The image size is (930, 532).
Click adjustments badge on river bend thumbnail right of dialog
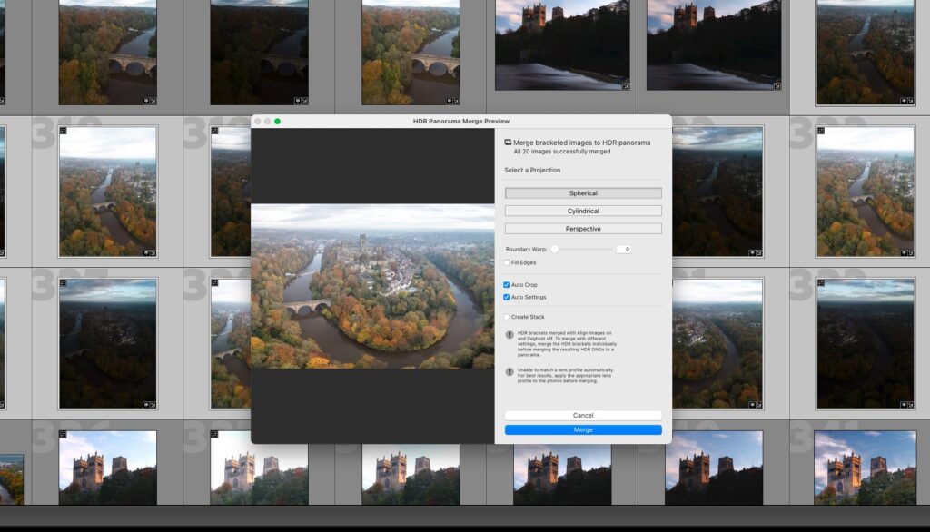coord(759,405)
